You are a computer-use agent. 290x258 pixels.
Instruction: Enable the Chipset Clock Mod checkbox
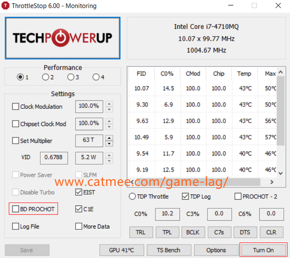15,124
